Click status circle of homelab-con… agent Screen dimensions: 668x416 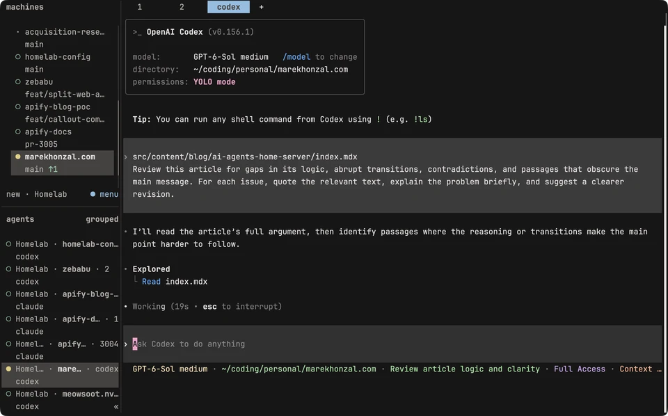click(x=8, y=244)
